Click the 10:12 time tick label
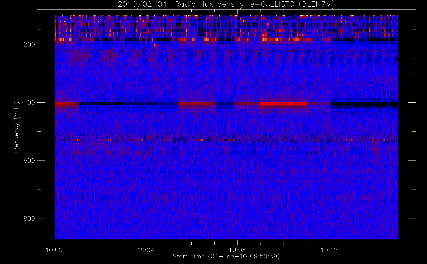The image size is (427, 264). [329, 250]
